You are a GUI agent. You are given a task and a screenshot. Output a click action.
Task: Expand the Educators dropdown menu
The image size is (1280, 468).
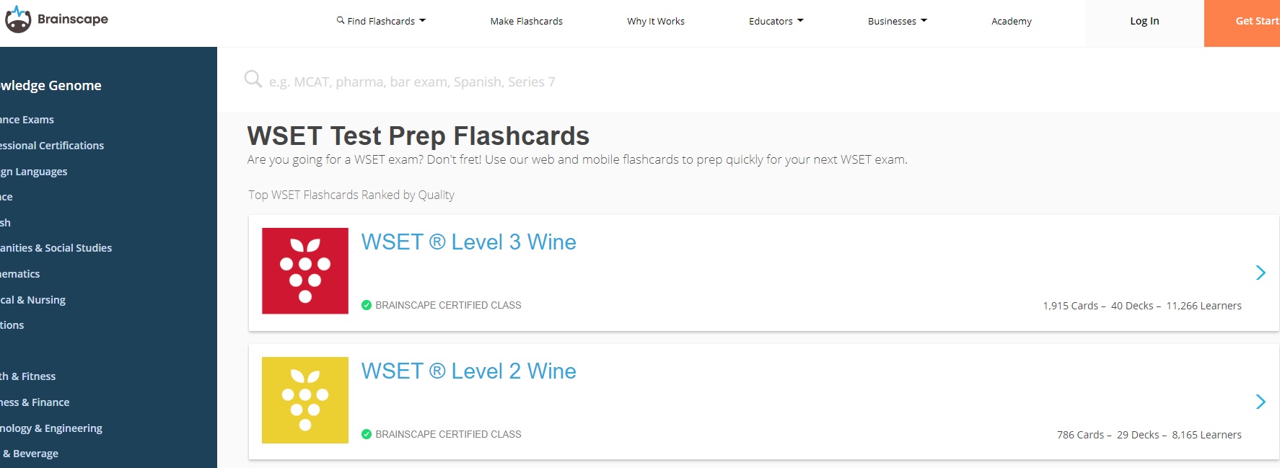(x=776, y=21)
